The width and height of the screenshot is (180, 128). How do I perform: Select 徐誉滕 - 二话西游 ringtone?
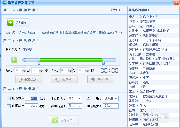click(153, 68)
